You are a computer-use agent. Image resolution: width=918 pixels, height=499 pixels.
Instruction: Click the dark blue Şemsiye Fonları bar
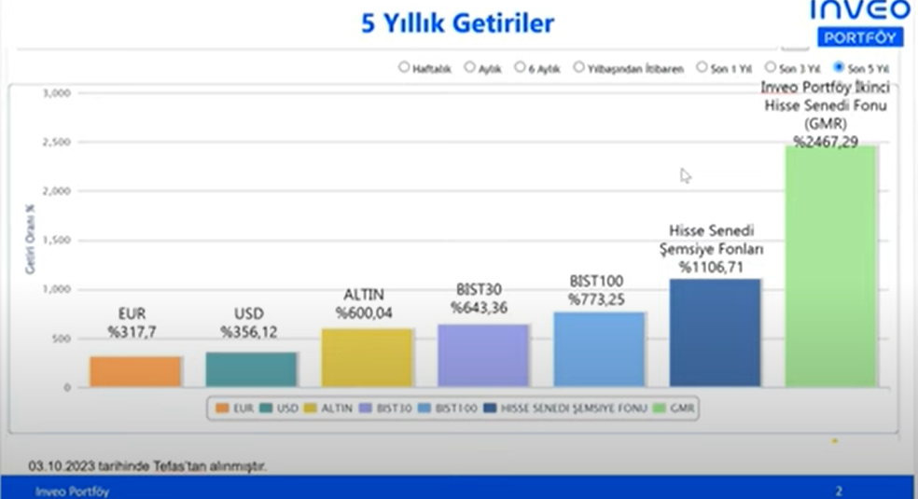[715, 333]
